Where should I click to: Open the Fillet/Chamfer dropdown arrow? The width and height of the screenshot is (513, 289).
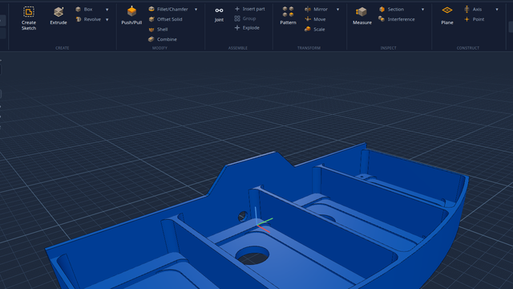tap(196, 10)
